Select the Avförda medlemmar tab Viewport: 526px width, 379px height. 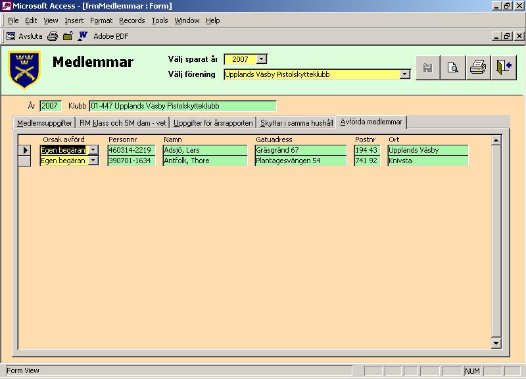click(371, 122)
